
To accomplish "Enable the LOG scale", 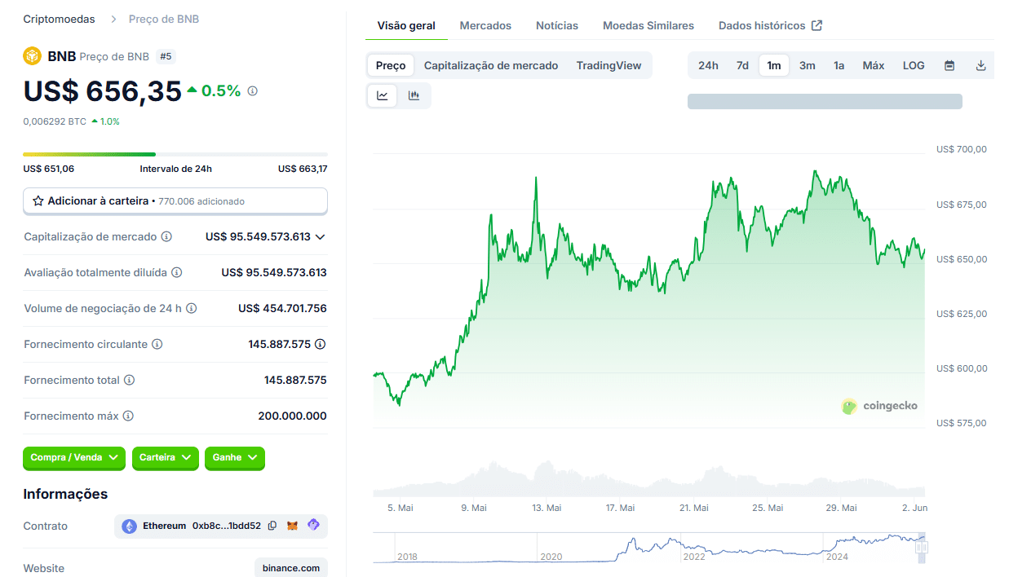I will tap(914, 65).
